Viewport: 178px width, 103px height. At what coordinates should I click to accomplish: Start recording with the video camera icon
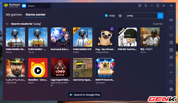pyautogui.click(x=171, y=65)
